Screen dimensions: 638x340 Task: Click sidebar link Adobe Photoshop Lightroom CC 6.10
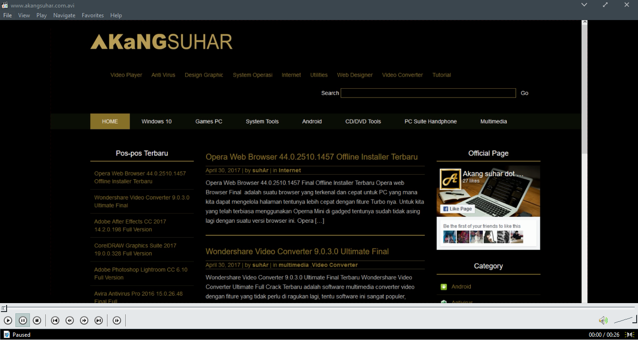coord(141,274)
